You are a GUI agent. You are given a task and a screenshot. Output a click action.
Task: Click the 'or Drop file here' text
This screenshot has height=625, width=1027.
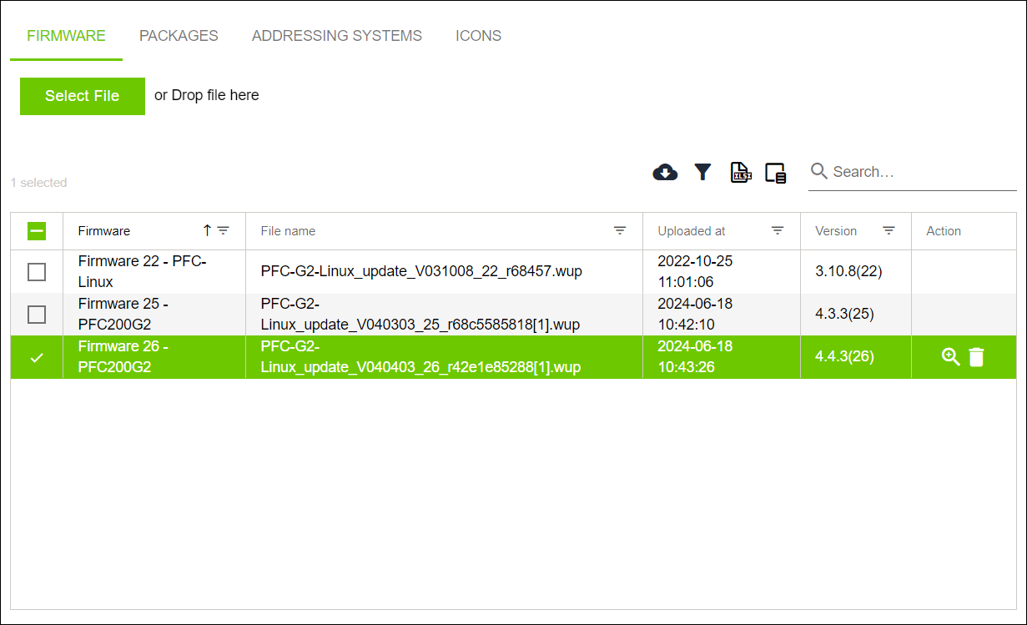click(x=207, y=95)
